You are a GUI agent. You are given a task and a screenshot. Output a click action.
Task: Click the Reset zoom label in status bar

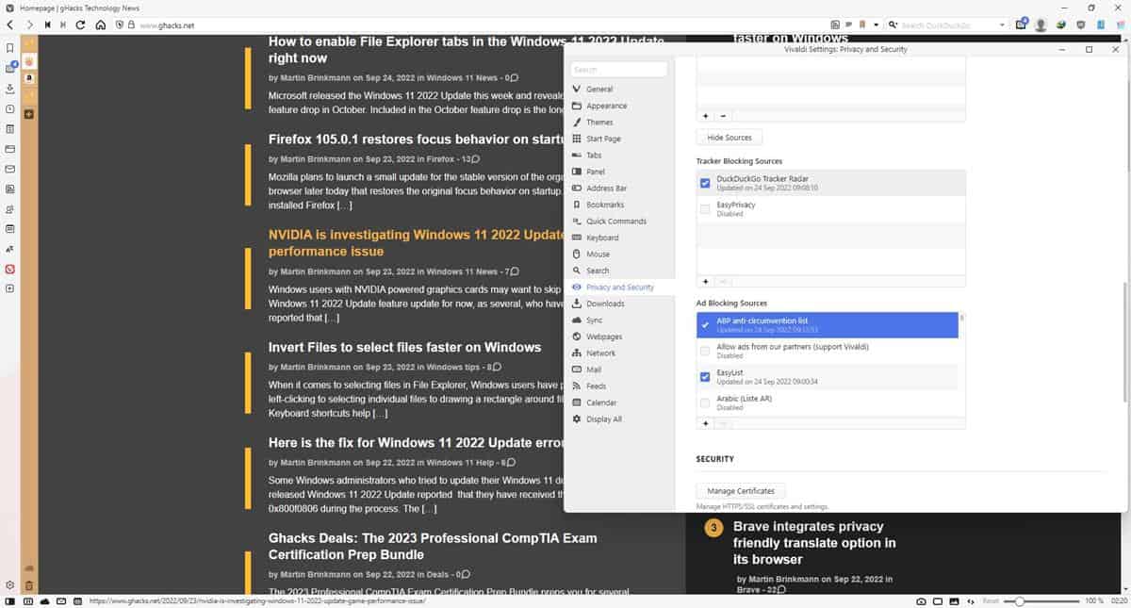[991, 600]
